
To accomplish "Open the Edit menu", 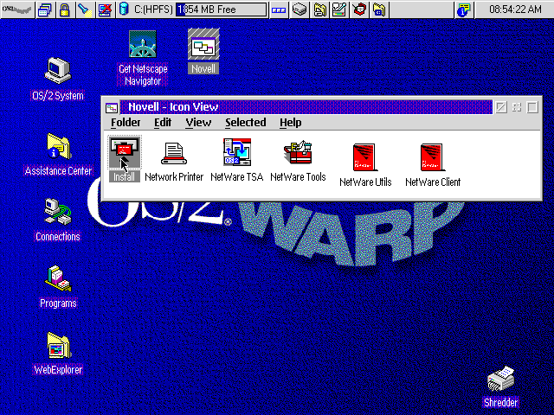I will (x=163, y=123).
